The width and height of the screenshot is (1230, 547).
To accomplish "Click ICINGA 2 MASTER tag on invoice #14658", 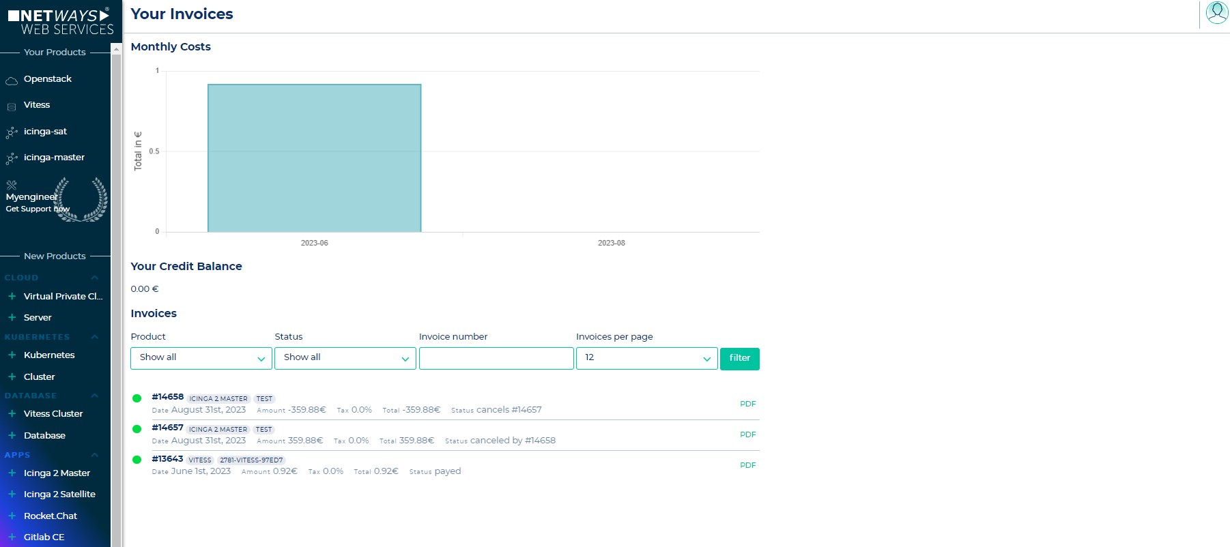I will pyautogui.click(x=218, y=398).
